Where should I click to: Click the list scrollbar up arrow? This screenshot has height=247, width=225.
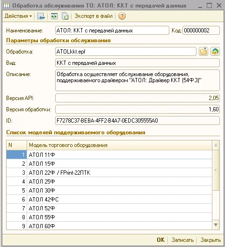point(216,145)
